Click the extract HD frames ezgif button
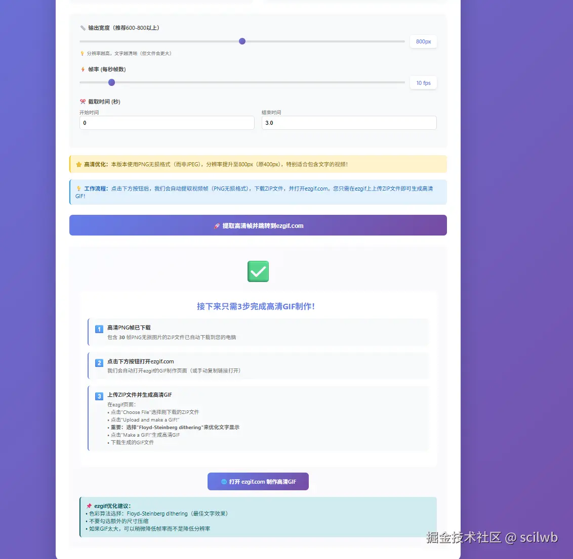This screenshot has height=559, width=573. [258, 225]
